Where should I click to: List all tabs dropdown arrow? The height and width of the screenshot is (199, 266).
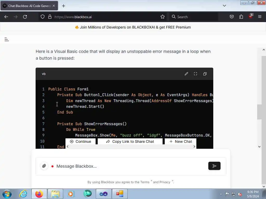224,6
